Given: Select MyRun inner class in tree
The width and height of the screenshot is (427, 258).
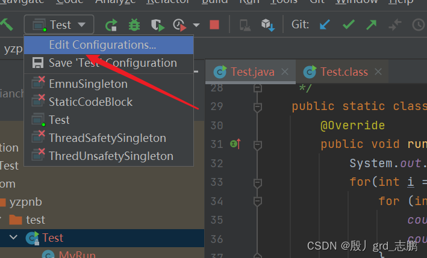Looking at the screenshot, I should click(77, 255).
